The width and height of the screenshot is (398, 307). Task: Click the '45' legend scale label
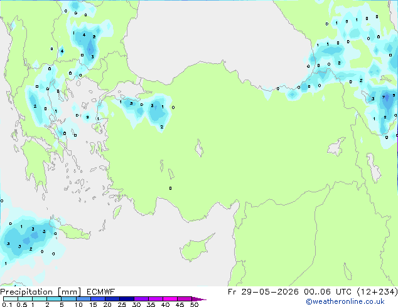coord(180,304)
